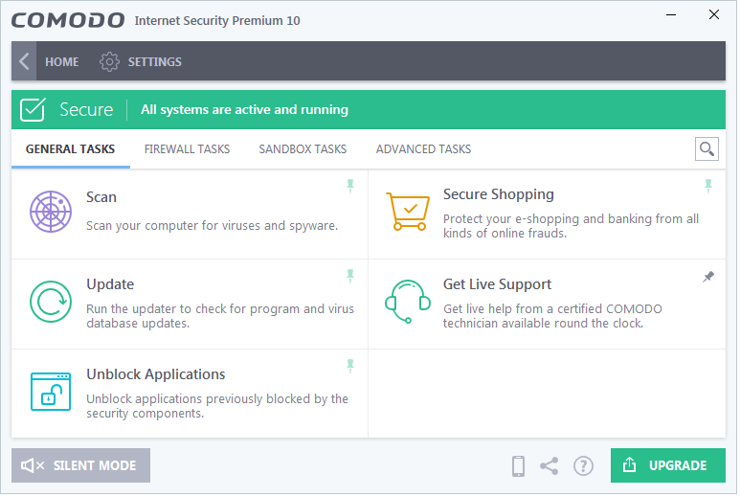Viewport: 740px width, 497px height.
Task: Toggle Silent Mode on
Action: pos(80,465)
